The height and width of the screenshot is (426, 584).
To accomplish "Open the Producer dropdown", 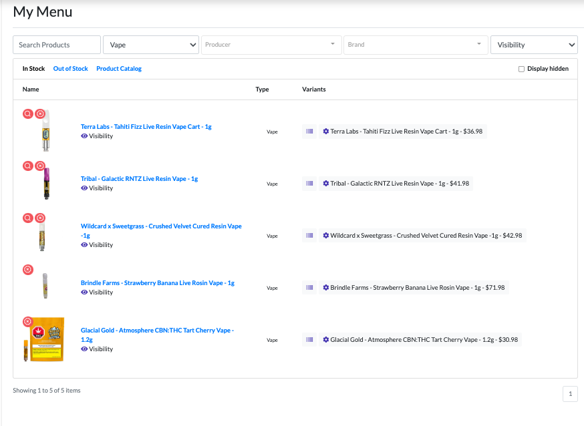I will point(271,45).
